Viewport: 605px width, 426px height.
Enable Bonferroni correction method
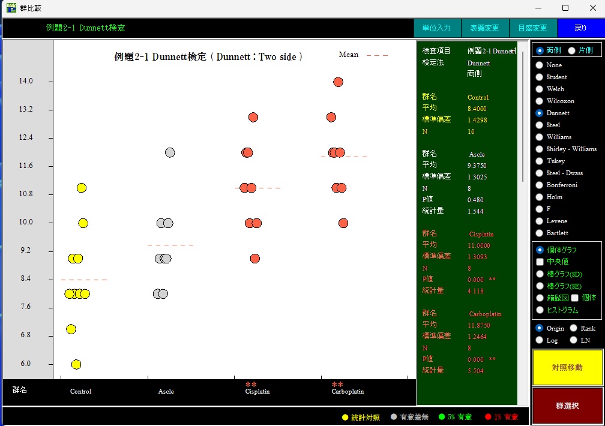point(538,185)
